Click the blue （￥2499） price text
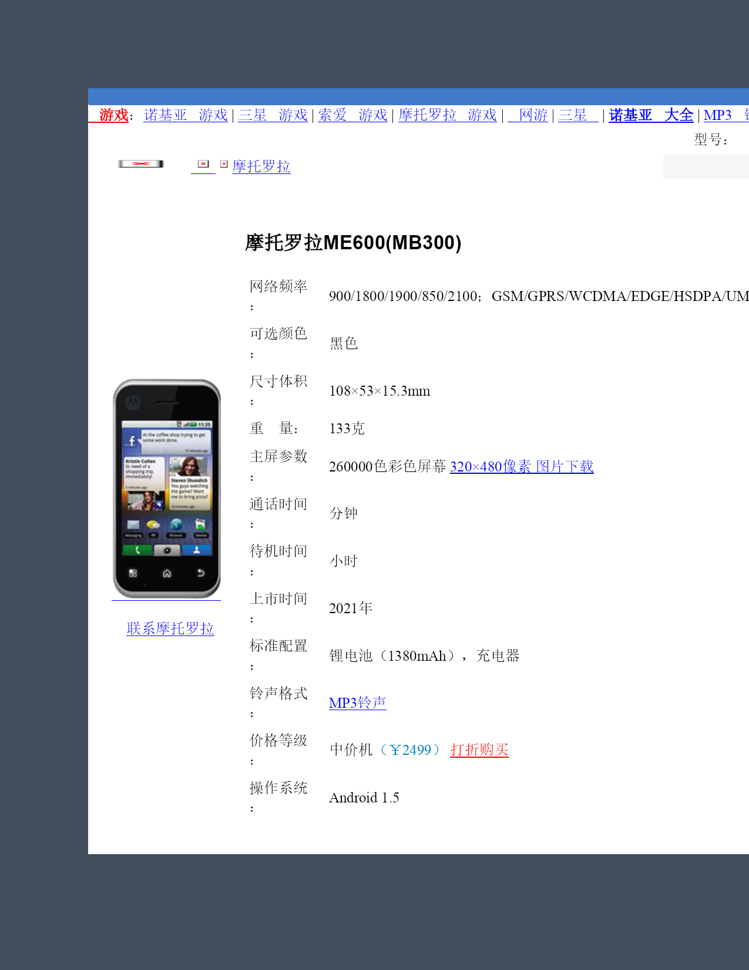The image size is (749, 970). (x=410, y=750)
